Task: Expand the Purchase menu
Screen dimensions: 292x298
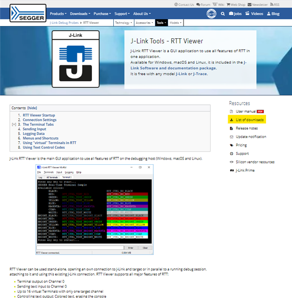Action: (x=102, y=14)
